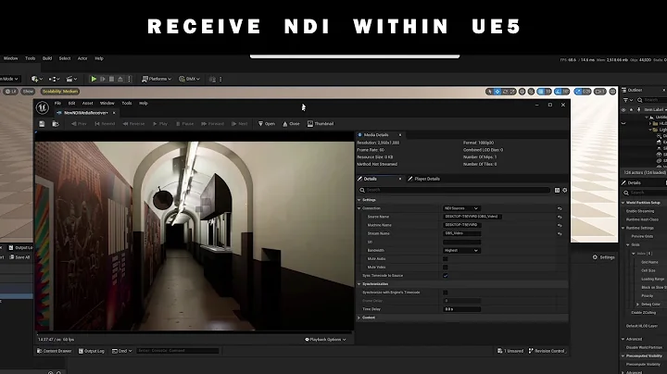Uncheck Sync Timecode to Source
Screen dimensions: 667x374
446,275
